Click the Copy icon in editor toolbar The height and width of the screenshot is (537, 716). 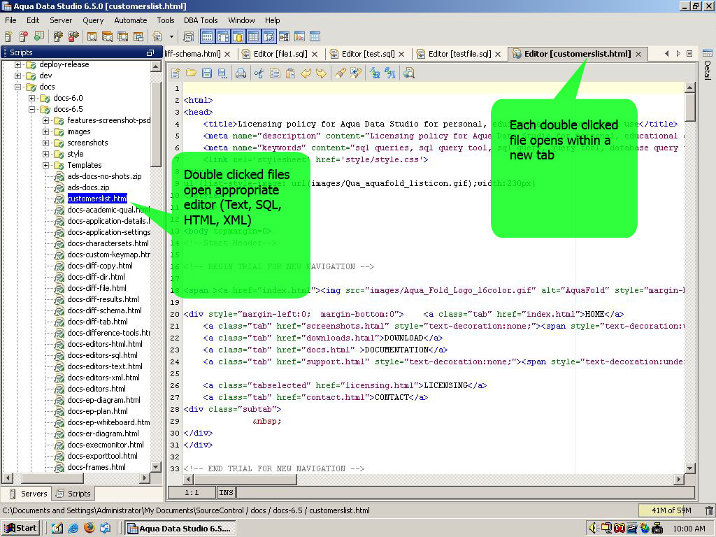[275, 73]
